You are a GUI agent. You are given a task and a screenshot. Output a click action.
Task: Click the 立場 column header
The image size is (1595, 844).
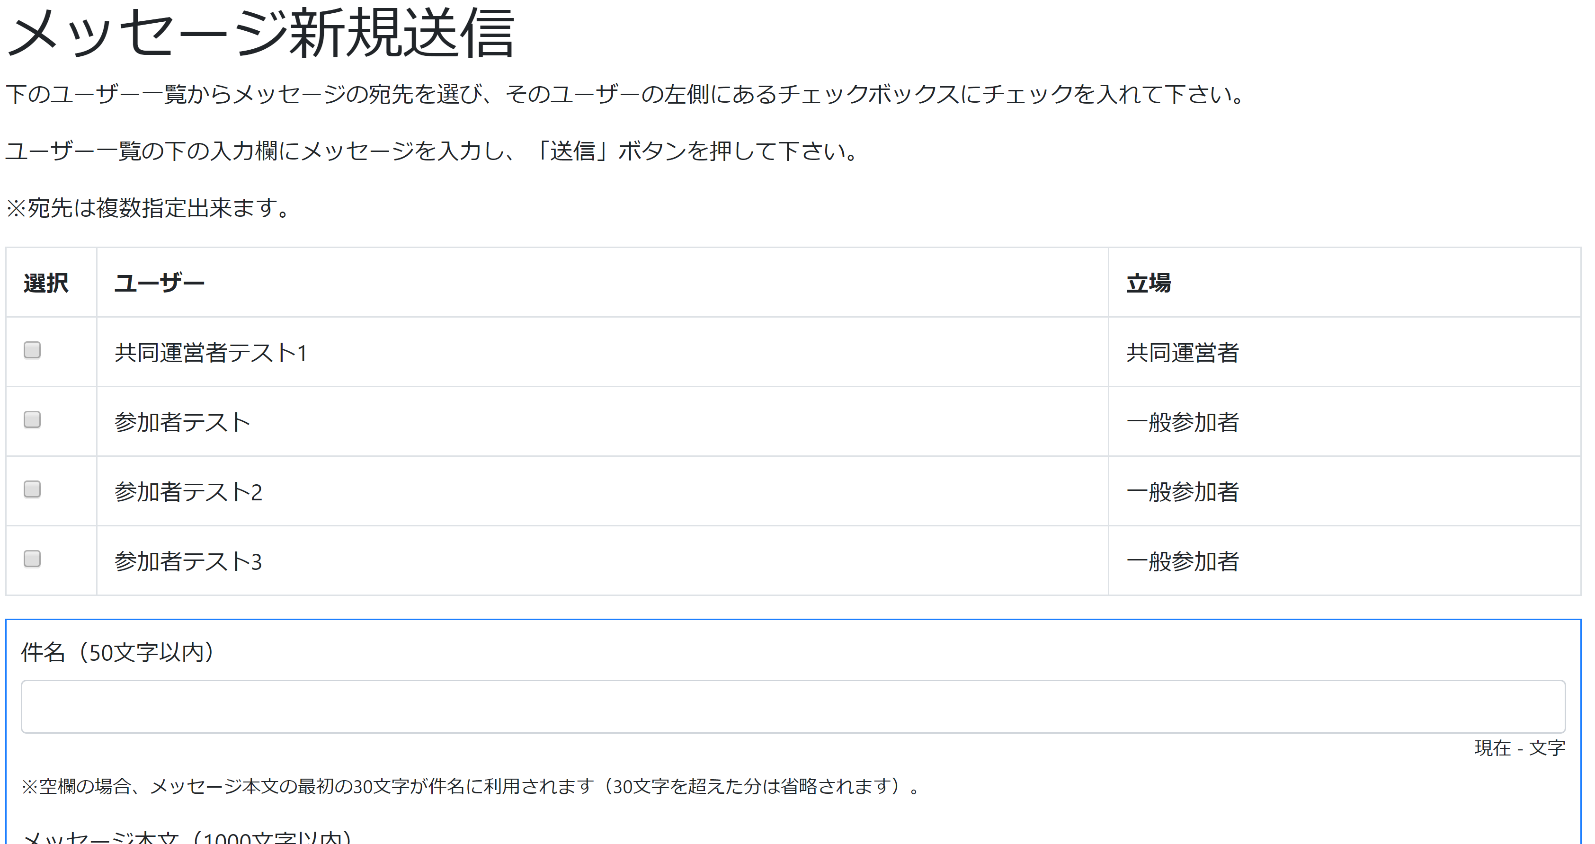pyautogui.click(x=1149, y=284)
